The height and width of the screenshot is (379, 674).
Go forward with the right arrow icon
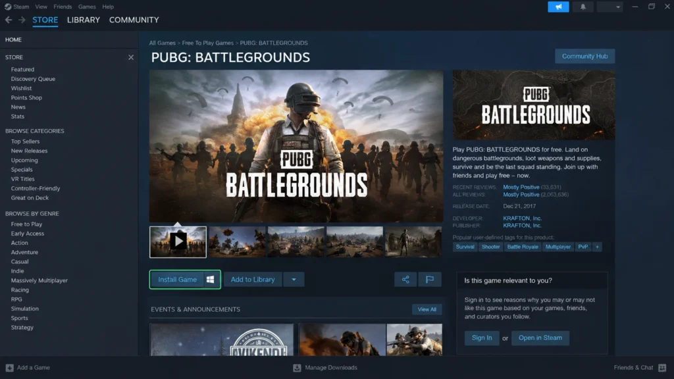[22, 20]
